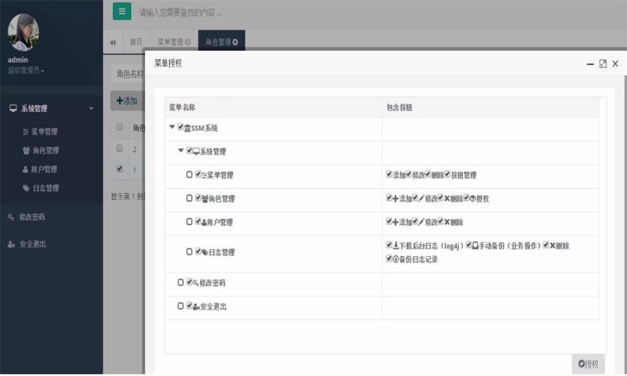Click the leaf marker before 安全退出 tree row
627x376 pixels.
coord(180,306)
